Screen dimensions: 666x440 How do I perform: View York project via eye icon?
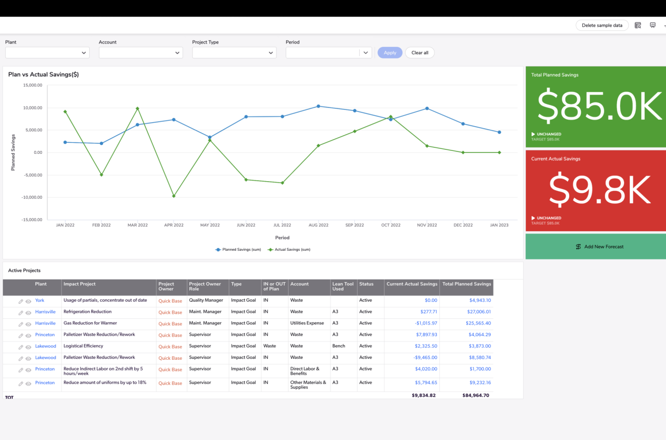(x=29, y=301)
